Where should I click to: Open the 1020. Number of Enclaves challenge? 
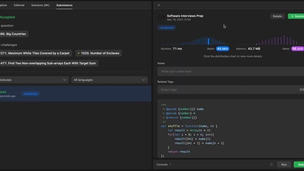[x=98, y=53]
